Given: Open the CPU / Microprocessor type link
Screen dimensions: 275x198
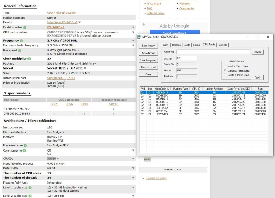Looking at the screenshot, I should (62, 13).
